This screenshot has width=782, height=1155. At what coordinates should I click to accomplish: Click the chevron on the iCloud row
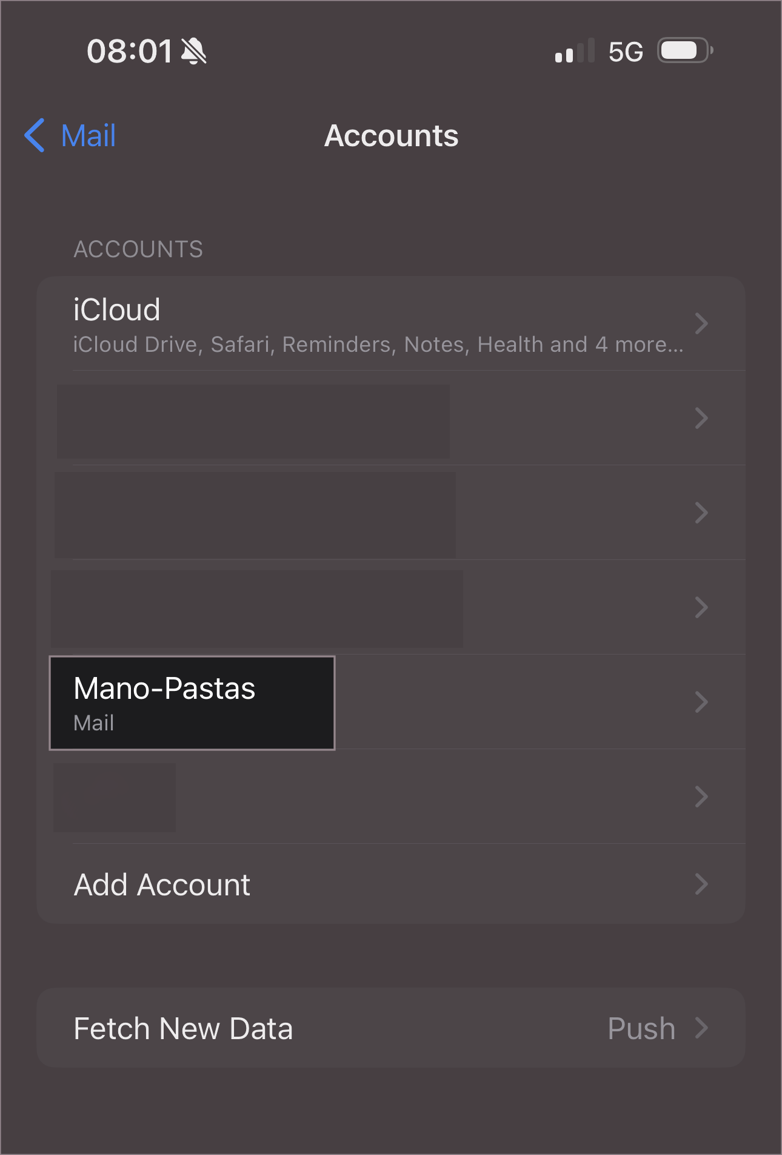701,323
